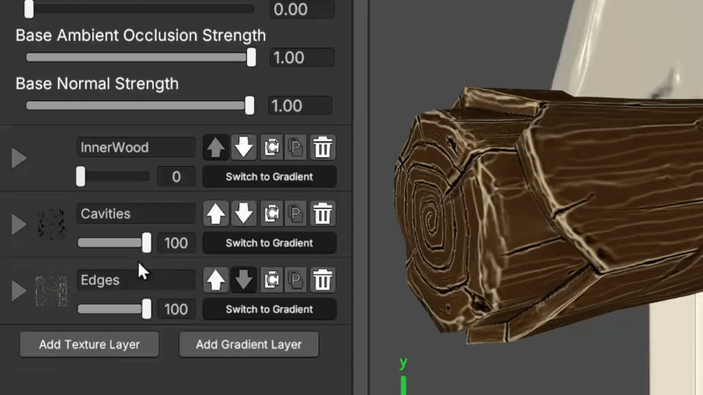Screen dimensions: 703x395
Task: Delete the Cavities layer
Action: pyautogui.click(x=323, y=214)
